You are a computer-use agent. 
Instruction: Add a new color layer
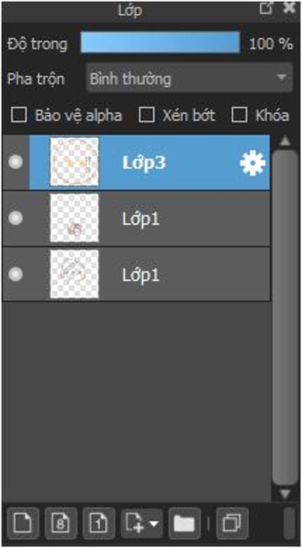tap(23, 523)
